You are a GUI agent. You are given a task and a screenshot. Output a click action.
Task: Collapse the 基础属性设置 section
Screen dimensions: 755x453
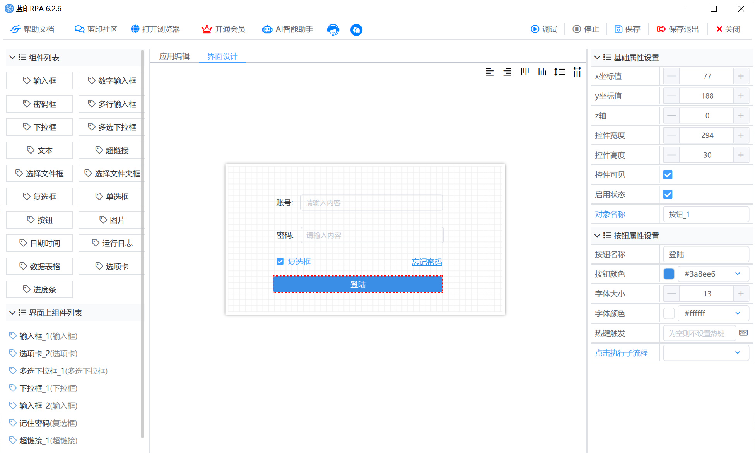[x=596, y=57]
